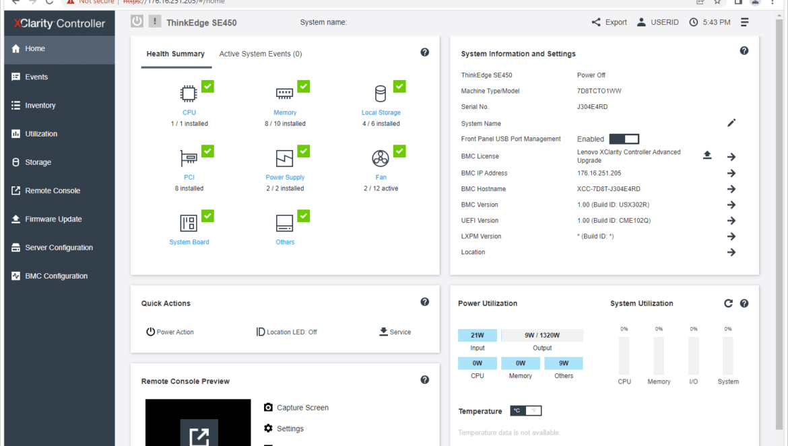Click the Memory health icon
788x446 pixels.
284,94
